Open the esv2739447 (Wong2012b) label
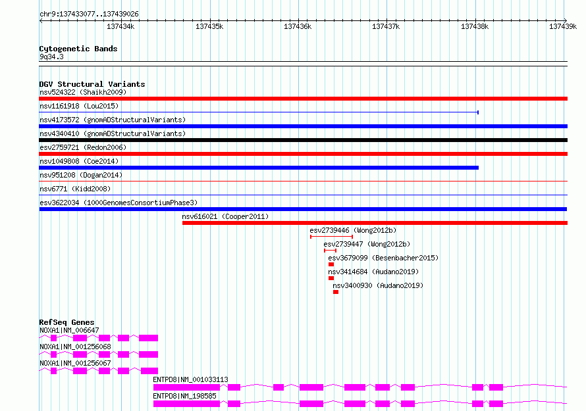Screen dimensions: 586x411 [x=367, y=244]
